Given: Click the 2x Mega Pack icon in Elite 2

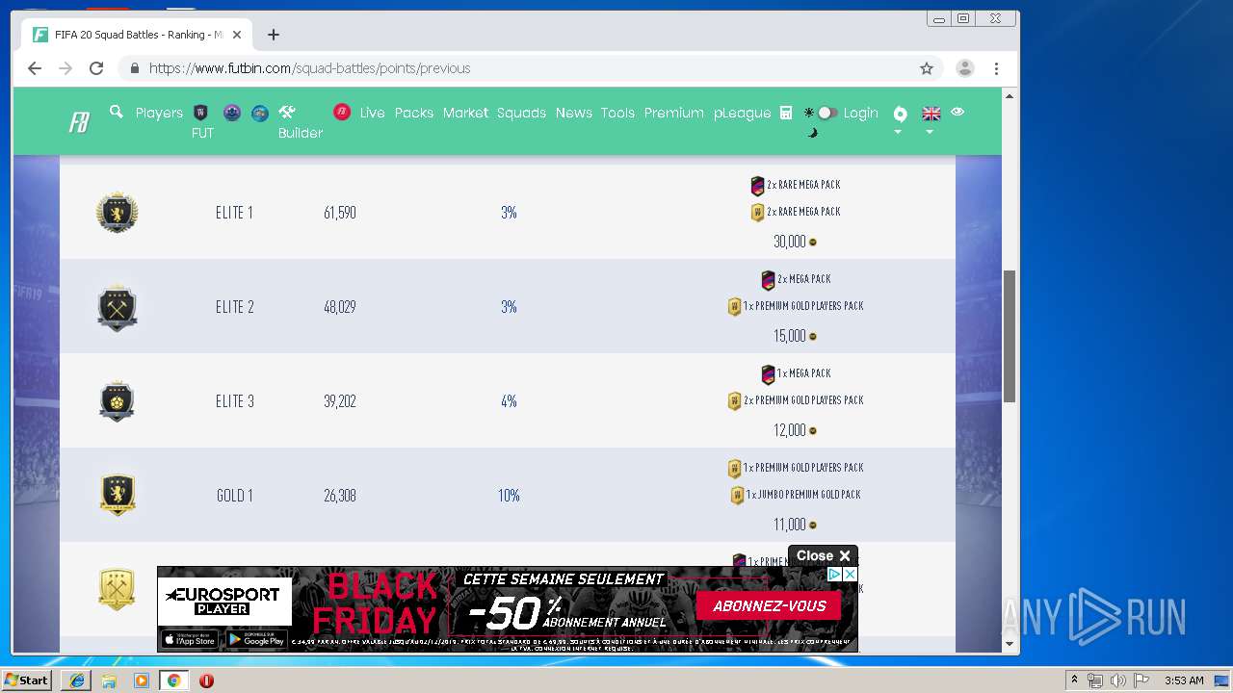Looking at the screenshot, I should (768, 280).
